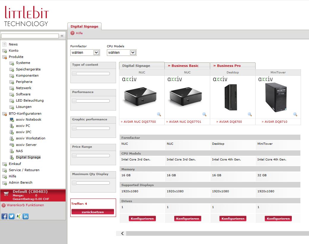The height and width of the screenshot is (244, 309).
Task: Click the Performance slider handle
Action: (x=74, y=101)
